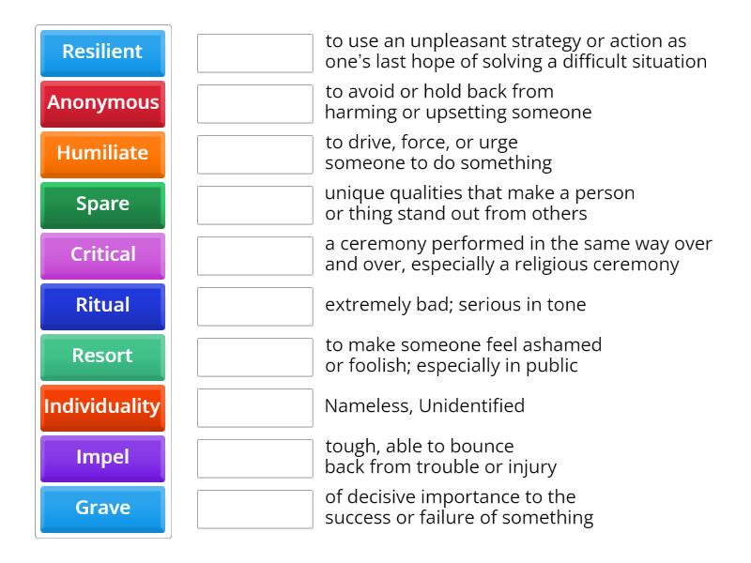
Task: Click the Humiliate word tile
Action: 102,154
